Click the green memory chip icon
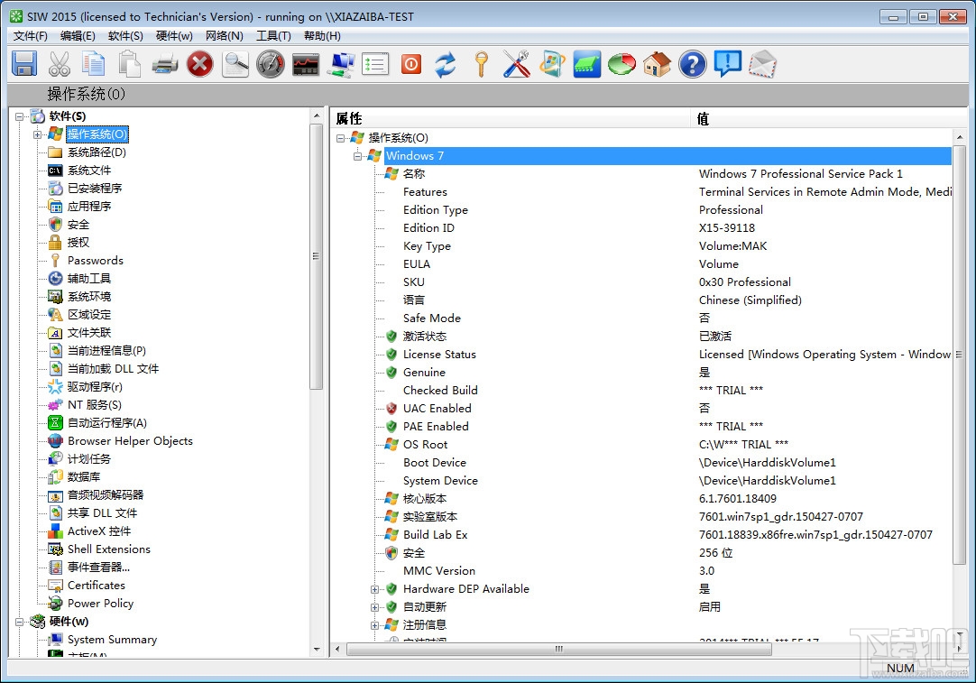 click(587, 64)
